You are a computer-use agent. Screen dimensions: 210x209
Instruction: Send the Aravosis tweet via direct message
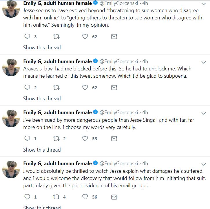[x=114, y=88]
